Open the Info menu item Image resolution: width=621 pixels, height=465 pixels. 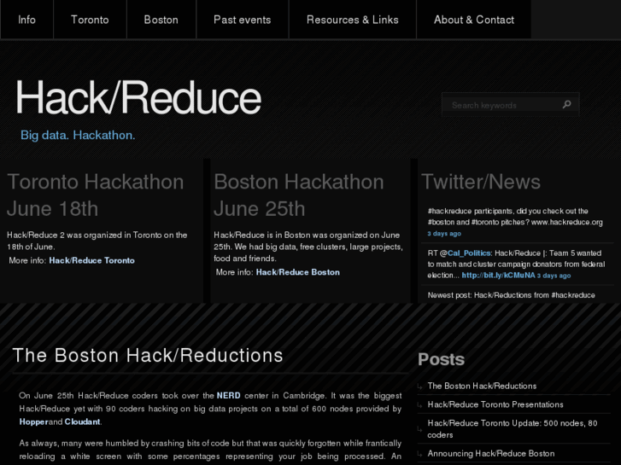point(27,20)
